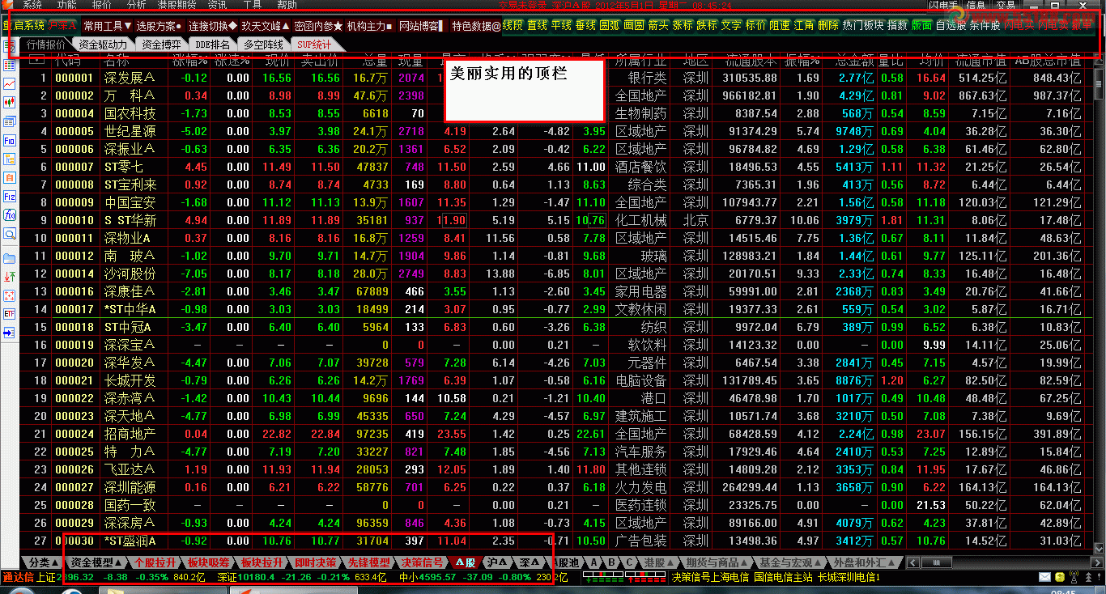This screenshot has width=1106, height=594.
Task: Select the 直线 straight line drawing tool
Action: (x=537, y=26)
